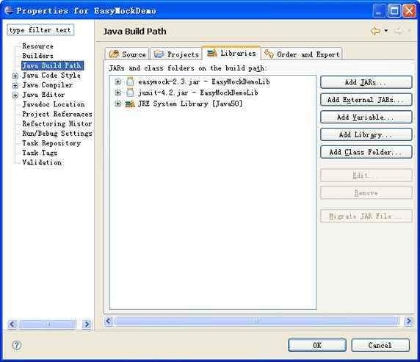Screen dimensions: 420x362
Task: Click the Add External JARs button
Action: point(366,100)
